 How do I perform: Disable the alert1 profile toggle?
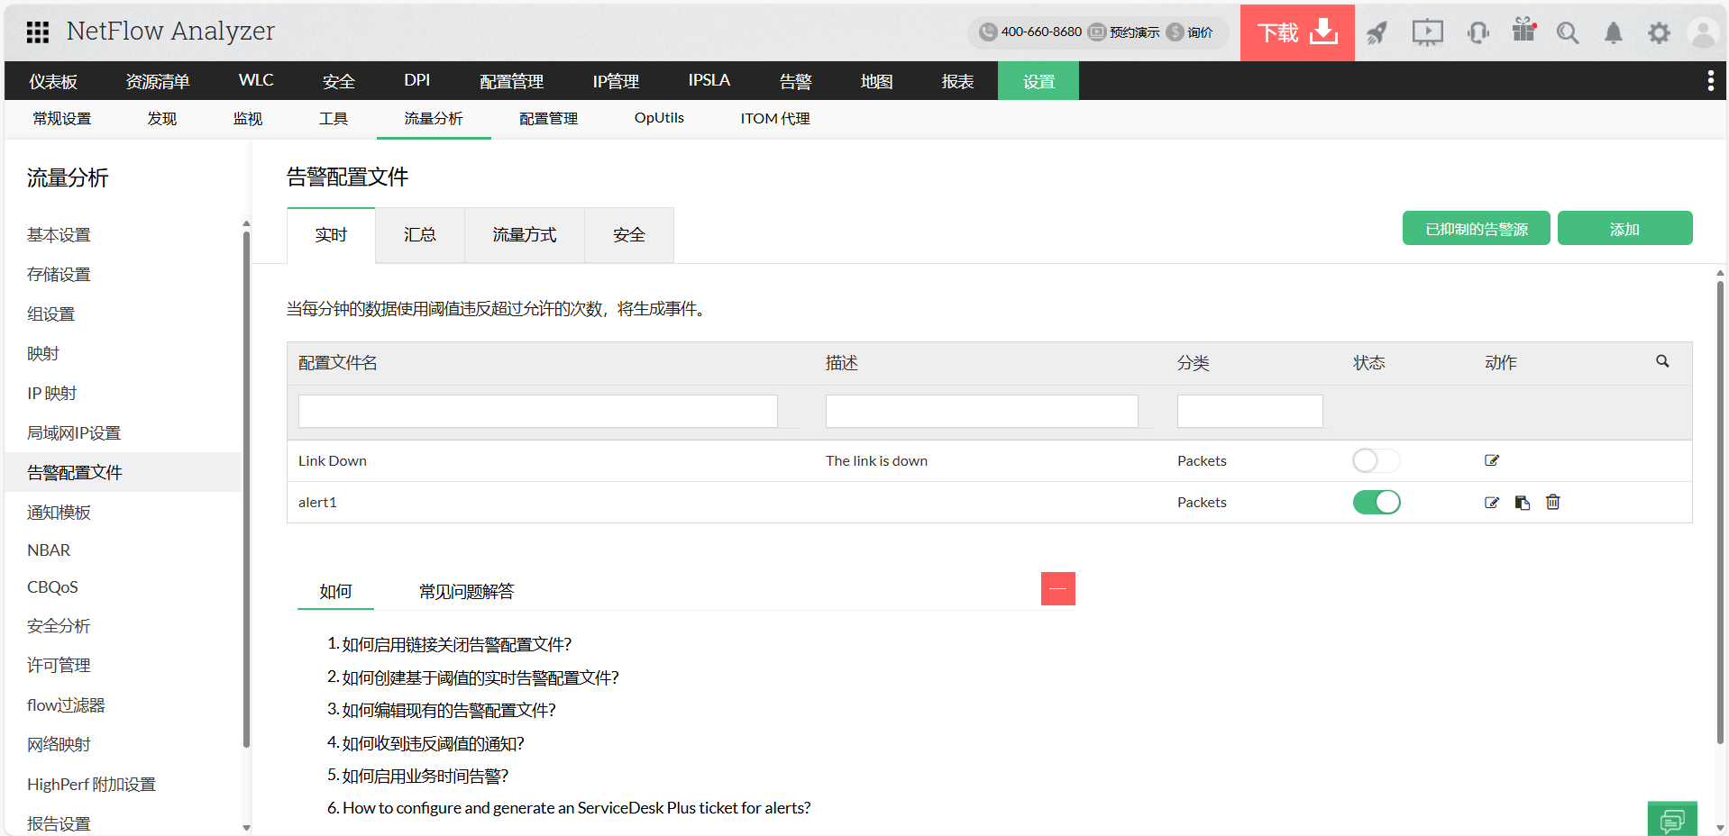coord(1377,502)
